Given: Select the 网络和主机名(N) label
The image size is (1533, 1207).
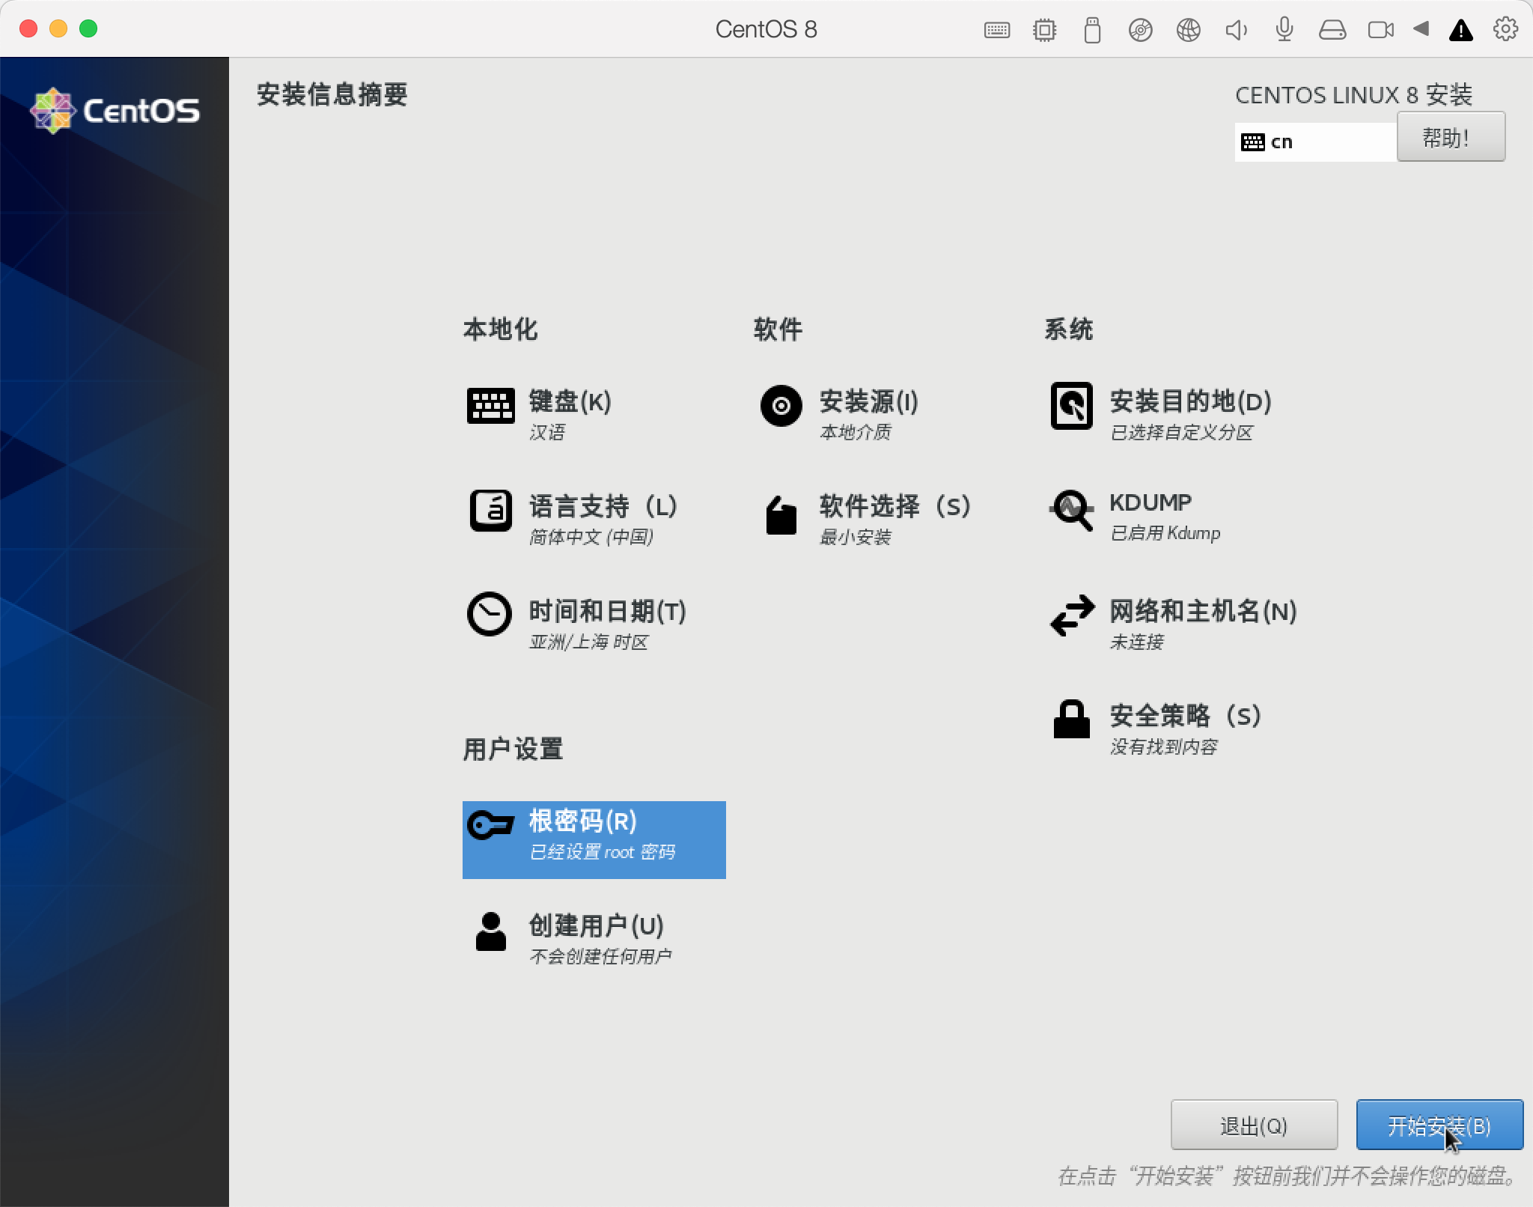Looking at the screenshot, I should click(1203, 611).
